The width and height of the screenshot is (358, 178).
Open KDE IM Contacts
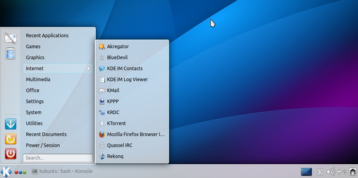tap(132, 69)
